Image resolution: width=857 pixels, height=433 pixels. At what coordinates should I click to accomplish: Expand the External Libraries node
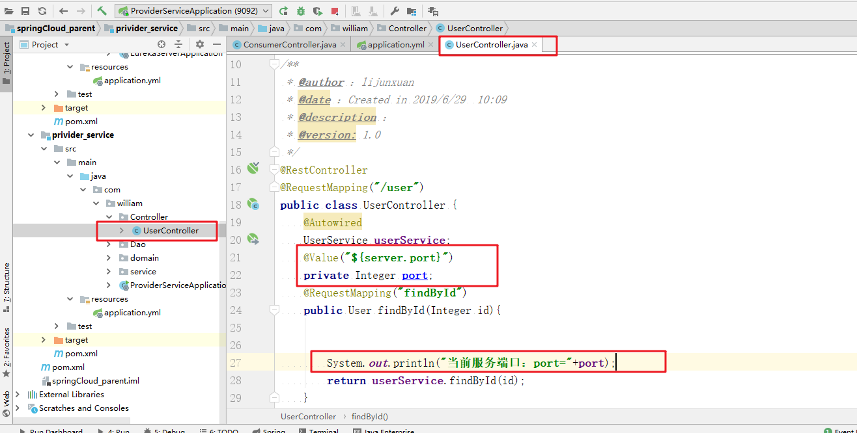18,394
